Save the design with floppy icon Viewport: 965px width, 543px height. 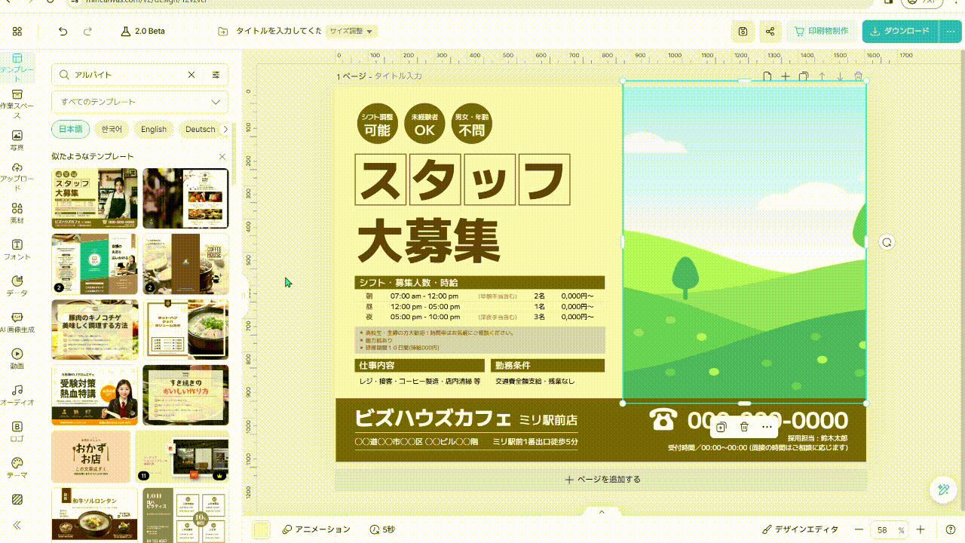[x=743, y=31]
